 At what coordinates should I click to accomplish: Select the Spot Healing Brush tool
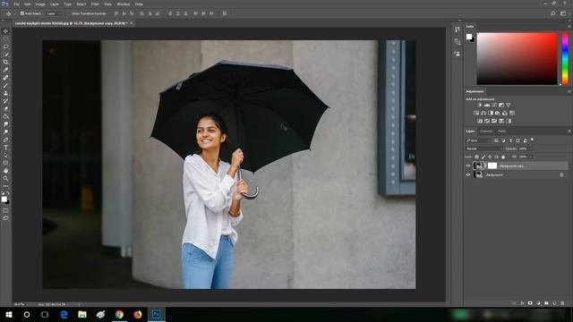5,78
